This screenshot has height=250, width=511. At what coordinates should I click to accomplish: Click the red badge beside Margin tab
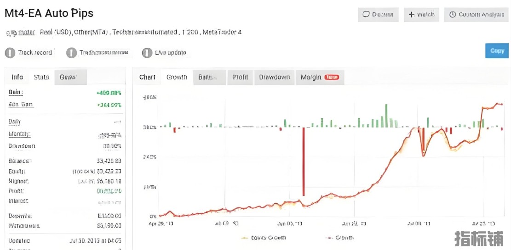coord(331,77)
